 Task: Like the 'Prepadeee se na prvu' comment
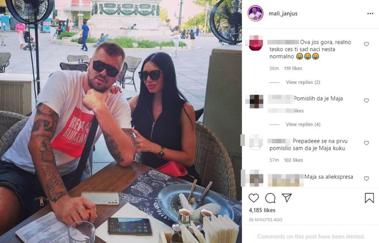pos(367,143)
